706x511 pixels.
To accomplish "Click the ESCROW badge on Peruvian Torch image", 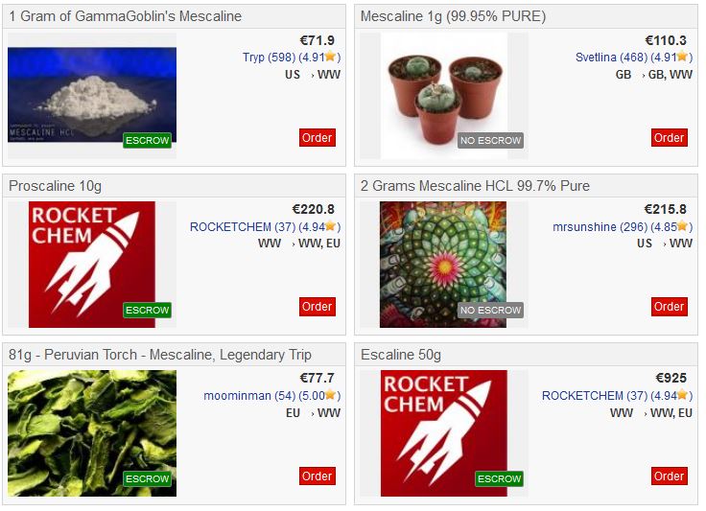I will coord(147,478).
